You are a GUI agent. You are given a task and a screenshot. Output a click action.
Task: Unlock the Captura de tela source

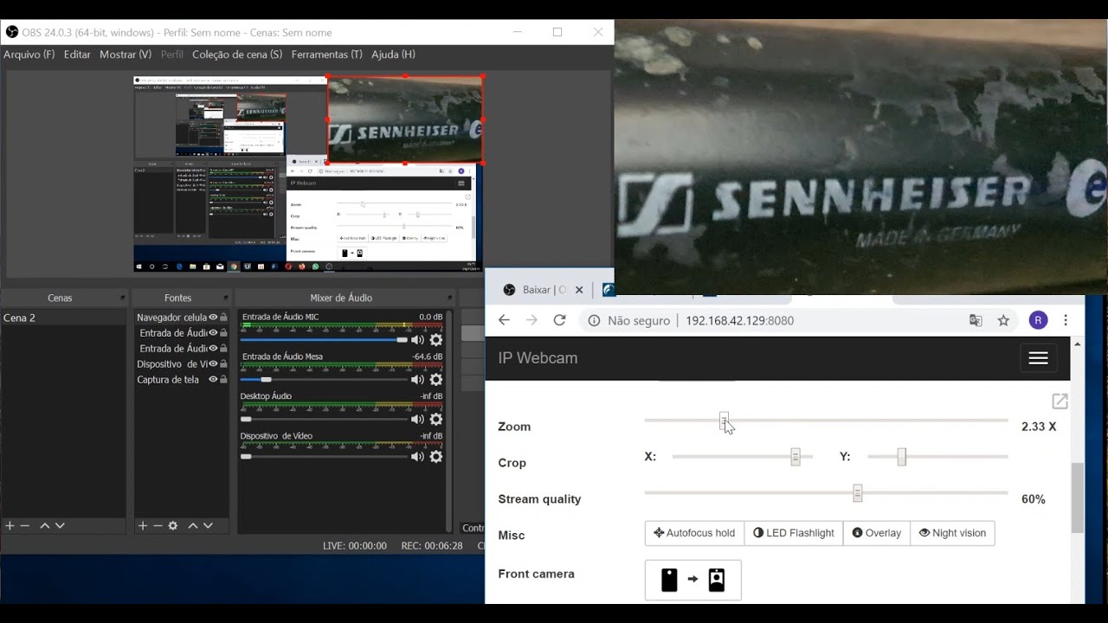pyautogui.click(x=223, y=380)
